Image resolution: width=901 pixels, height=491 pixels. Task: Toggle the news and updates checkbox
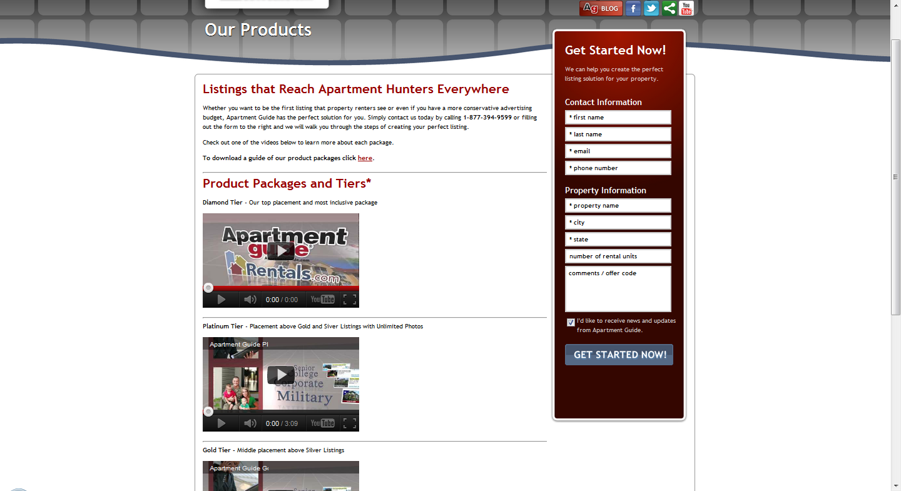click(x=571, y=322)
